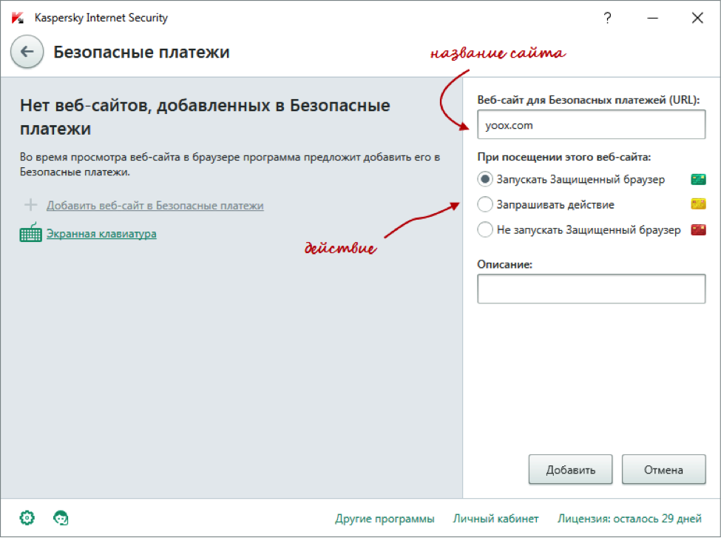Click the Описание text field

point(592,289)
